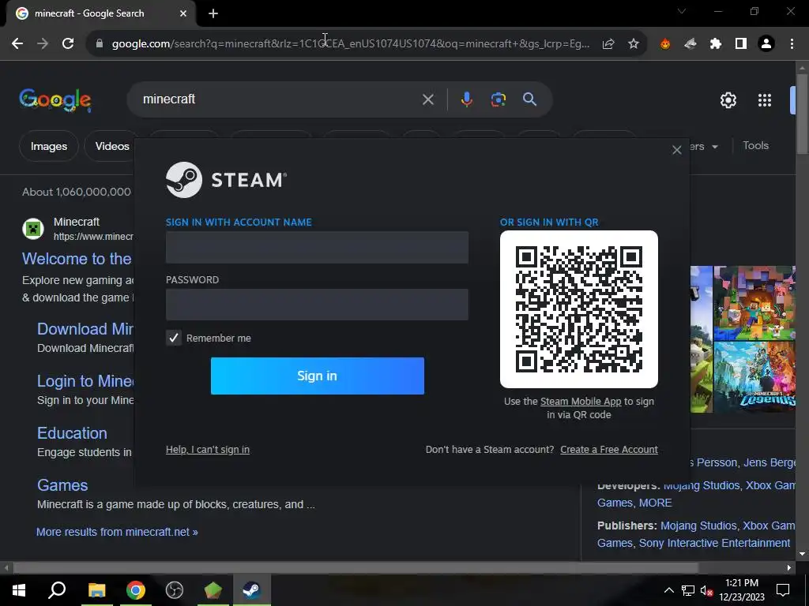Open OBS Studio from taskbar
This screenshot has width=809, height=606.
tap(175, 590)
